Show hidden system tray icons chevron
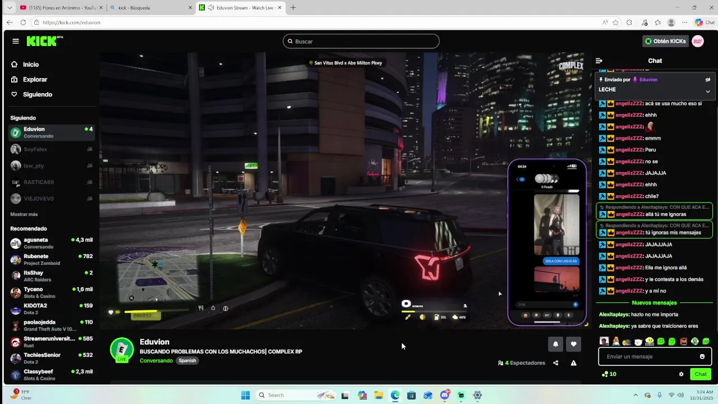 [636, 395]
